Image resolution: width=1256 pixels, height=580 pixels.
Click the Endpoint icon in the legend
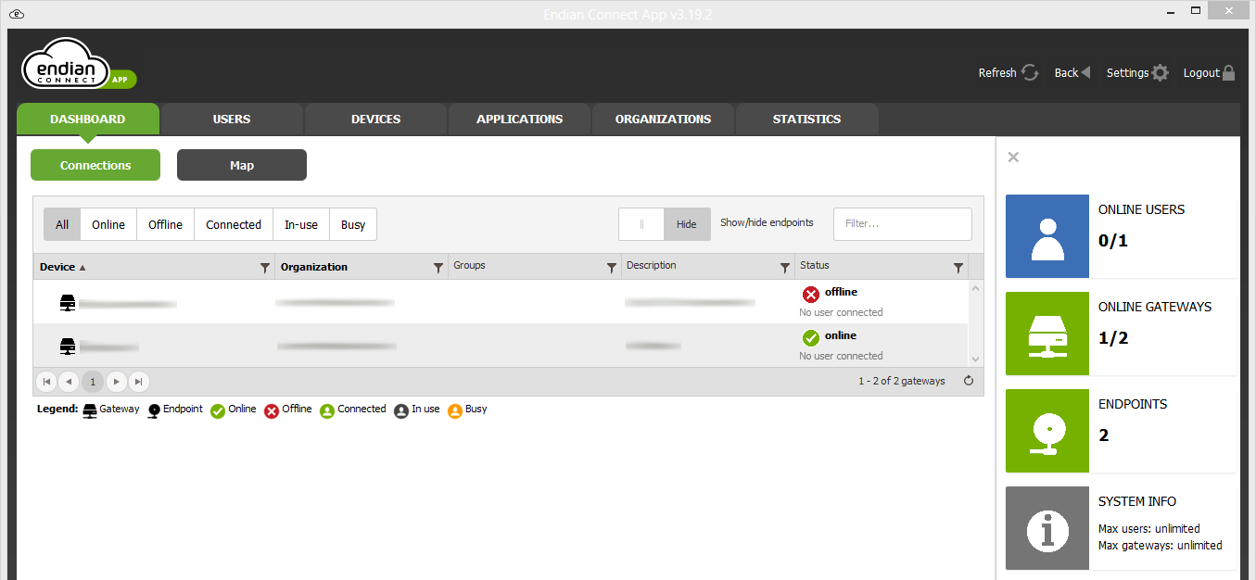154,410
